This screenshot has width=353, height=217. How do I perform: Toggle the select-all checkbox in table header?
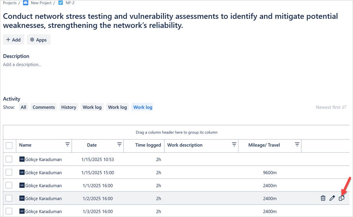(x=9, y=145)
